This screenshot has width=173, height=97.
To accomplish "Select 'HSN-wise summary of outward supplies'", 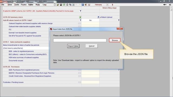I will click(24, 57).
